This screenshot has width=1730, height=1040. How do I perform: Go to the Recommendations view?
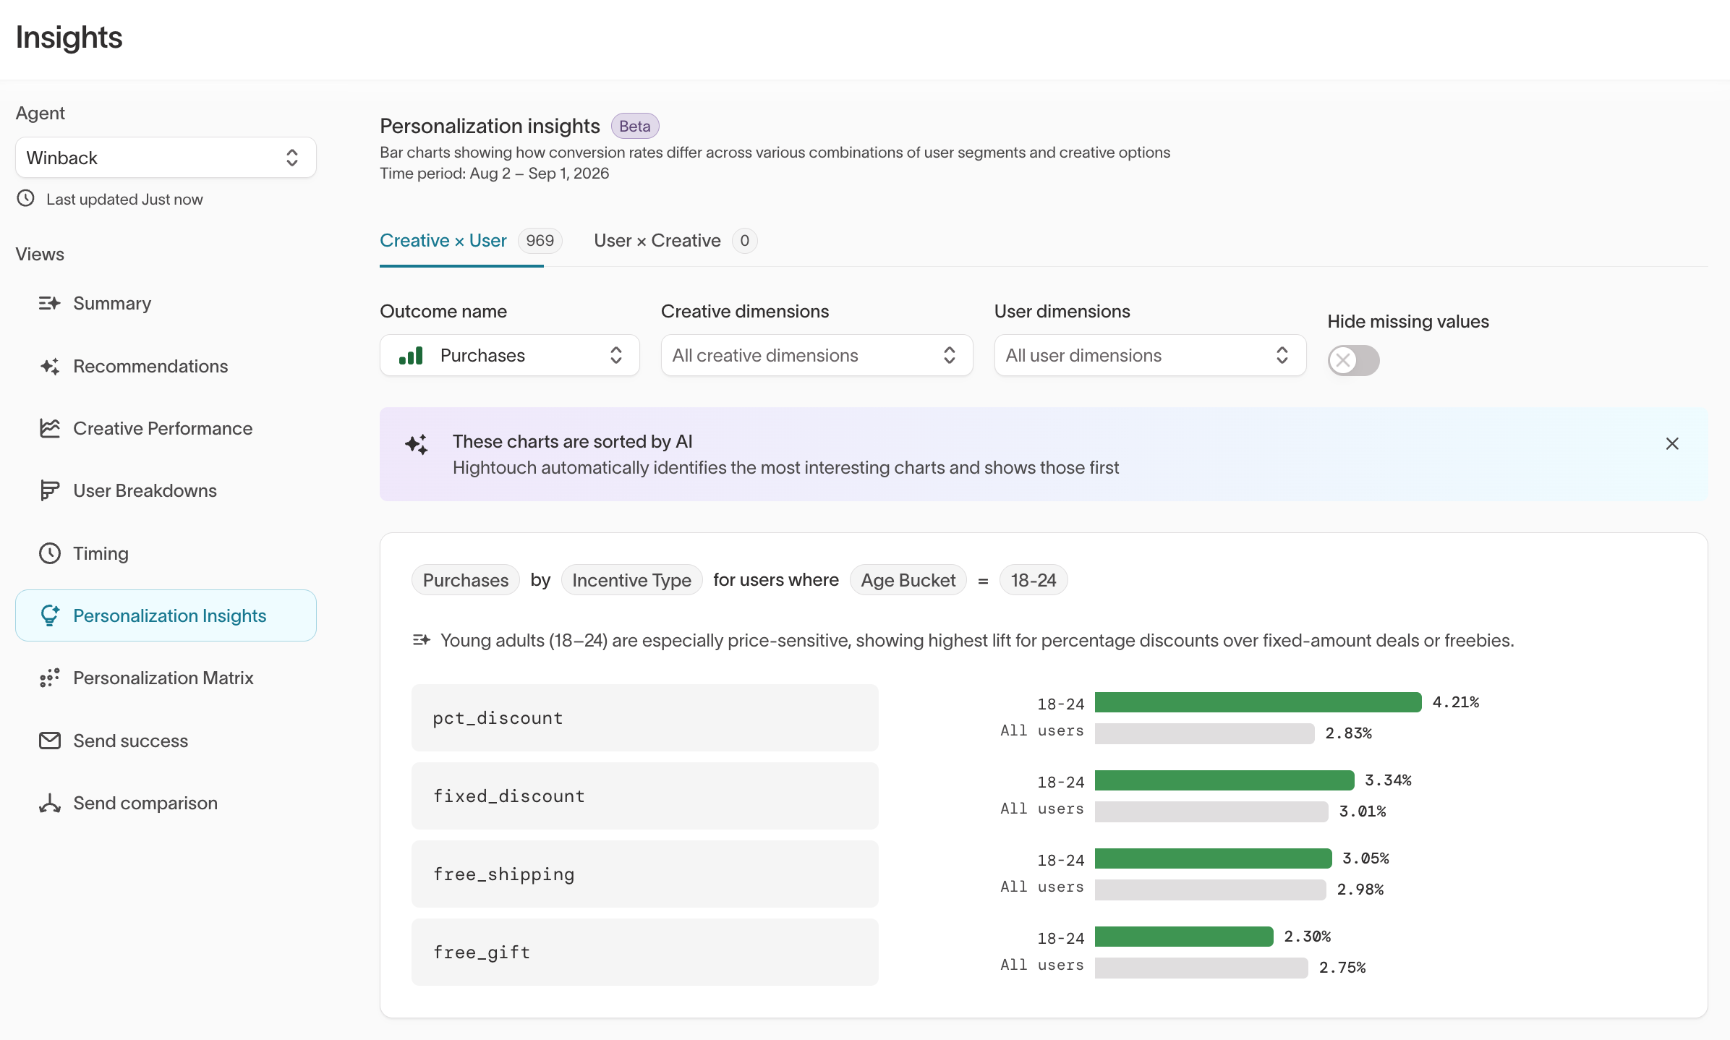pyautogui.click(x=166, y=366)
